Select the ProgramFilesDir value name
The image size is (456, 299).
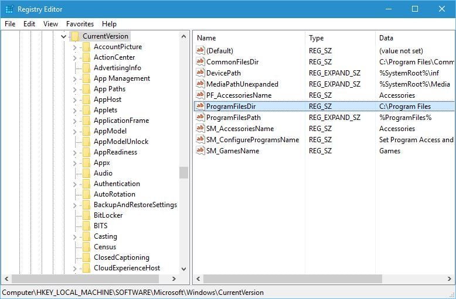coord(231,106)
